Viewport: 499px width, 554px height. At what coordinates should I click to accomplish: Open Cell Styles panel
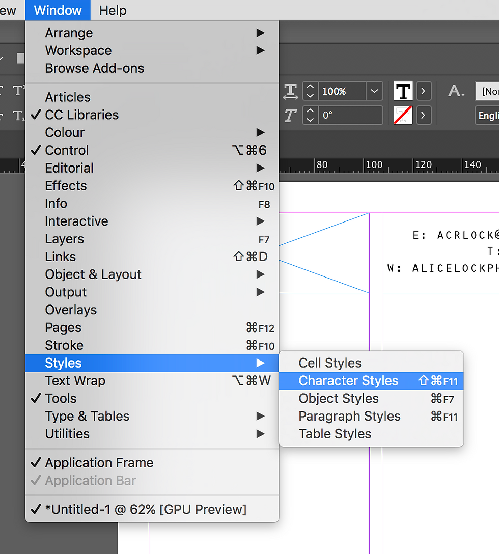[371, 363]
